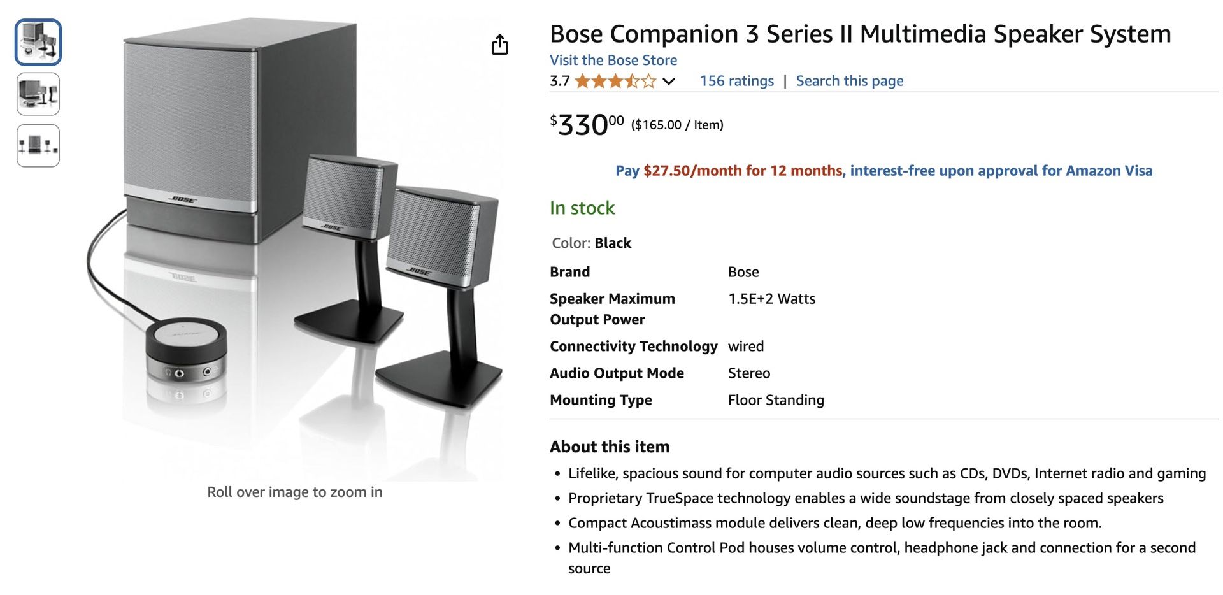Visit the Bose Store
The width and height of the screenshot is (1223, 595).
(x=613, y=60)
